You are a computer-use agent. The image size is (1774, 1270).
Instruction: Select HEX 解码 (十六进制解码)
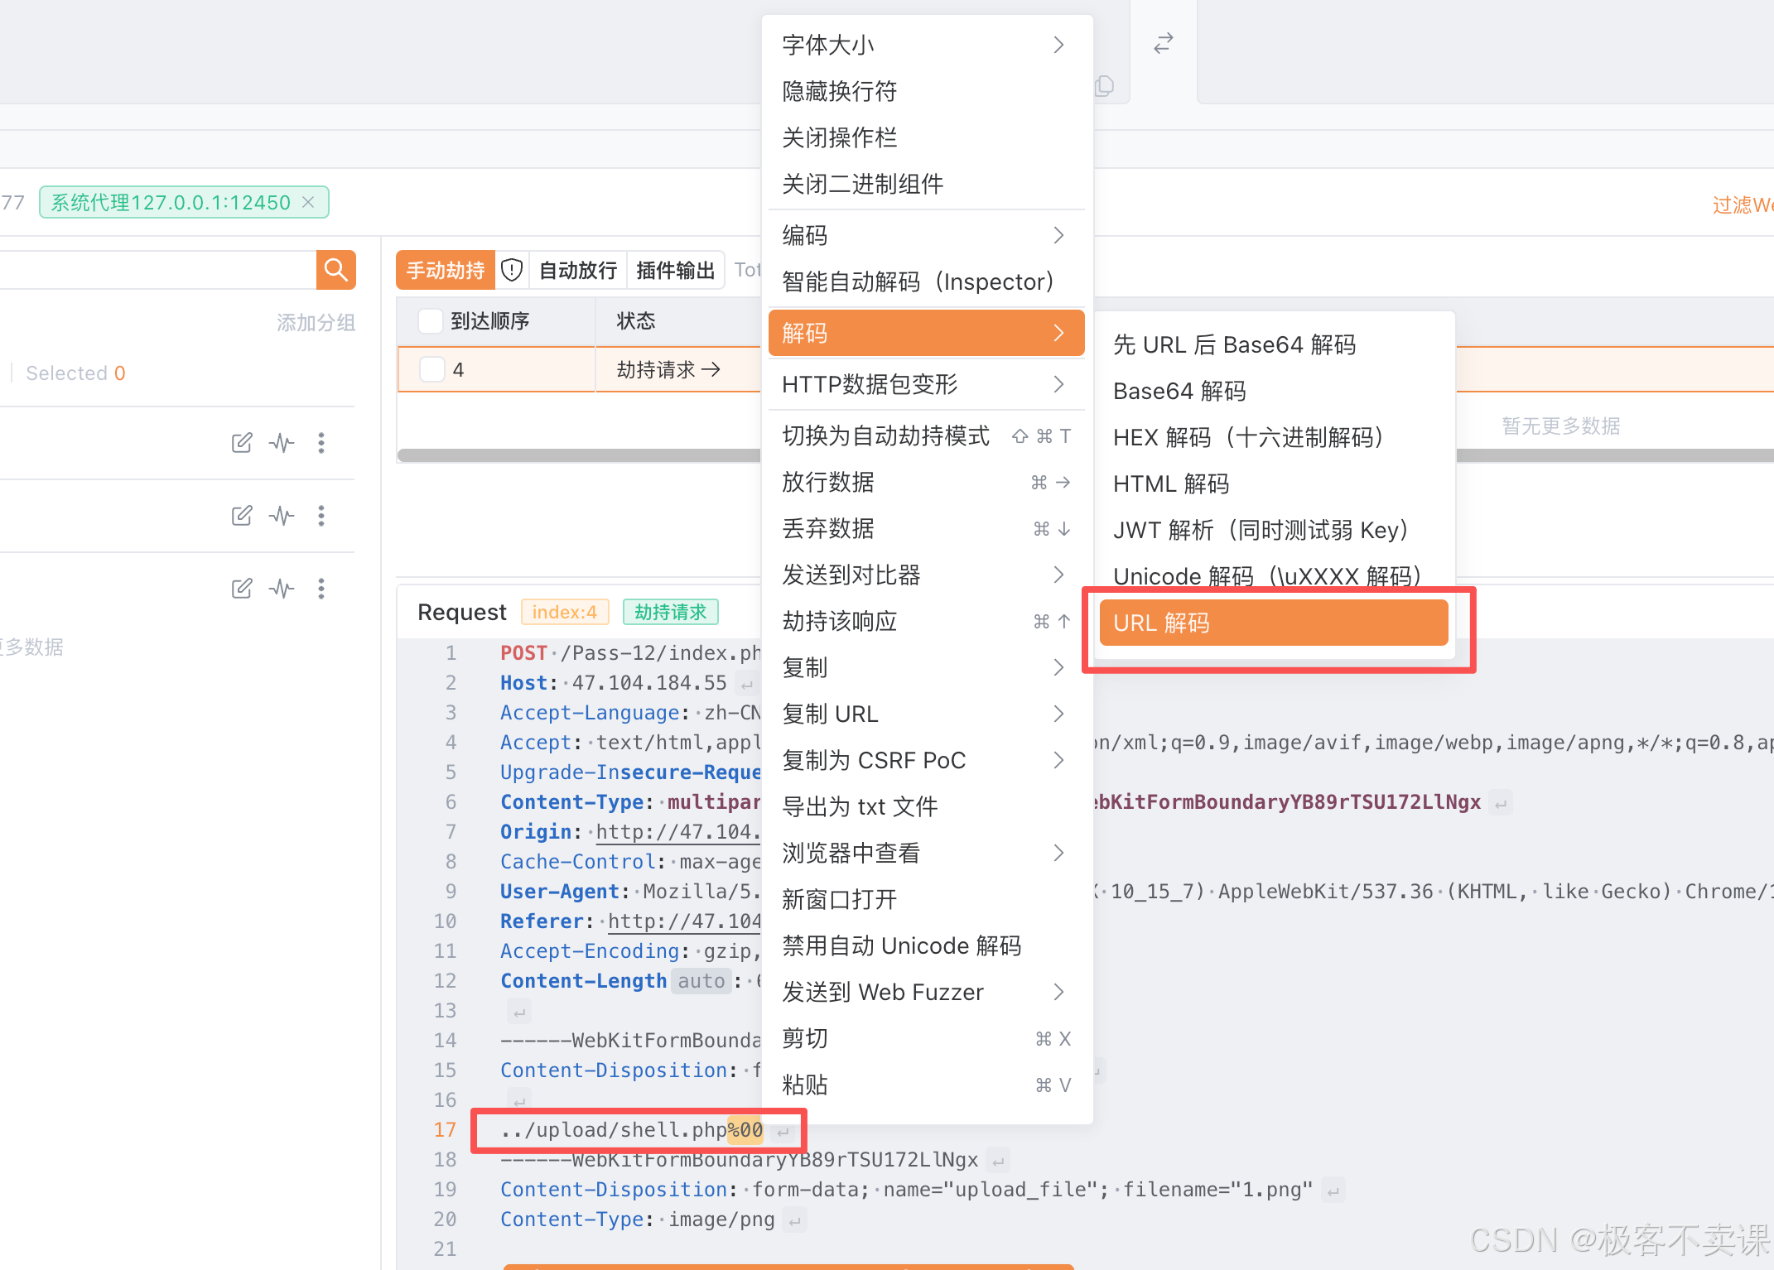(1274, 437)
